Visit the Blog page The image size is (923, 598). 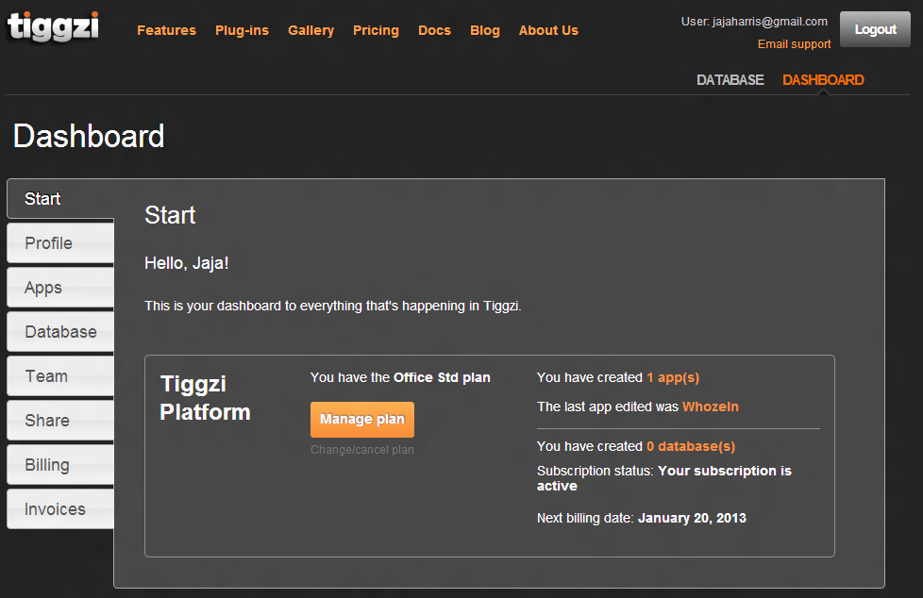(x=485, y=30)
